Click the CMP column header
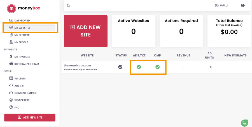The width and height of the screenshot is (252, 127). [x=157, y=56]
